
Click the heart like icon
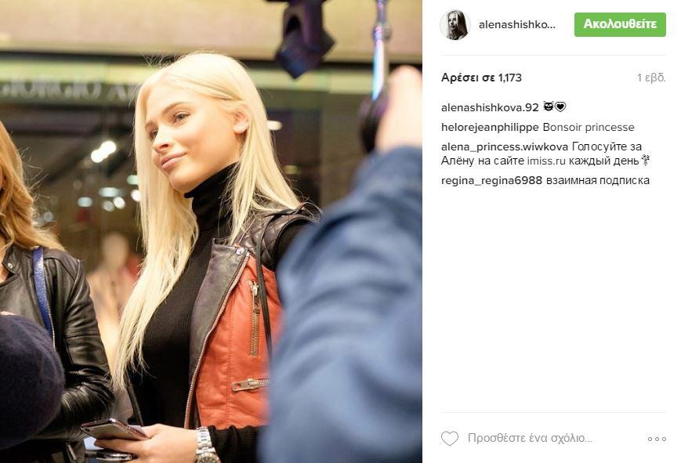pyautogui.click(x=450, y=439)
